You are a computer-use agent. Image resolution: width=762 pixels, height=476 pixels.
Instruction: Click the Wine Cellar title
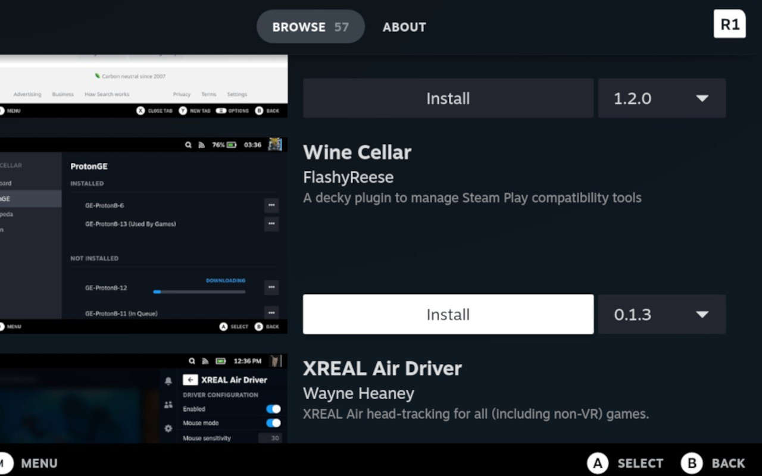[357, 152]
